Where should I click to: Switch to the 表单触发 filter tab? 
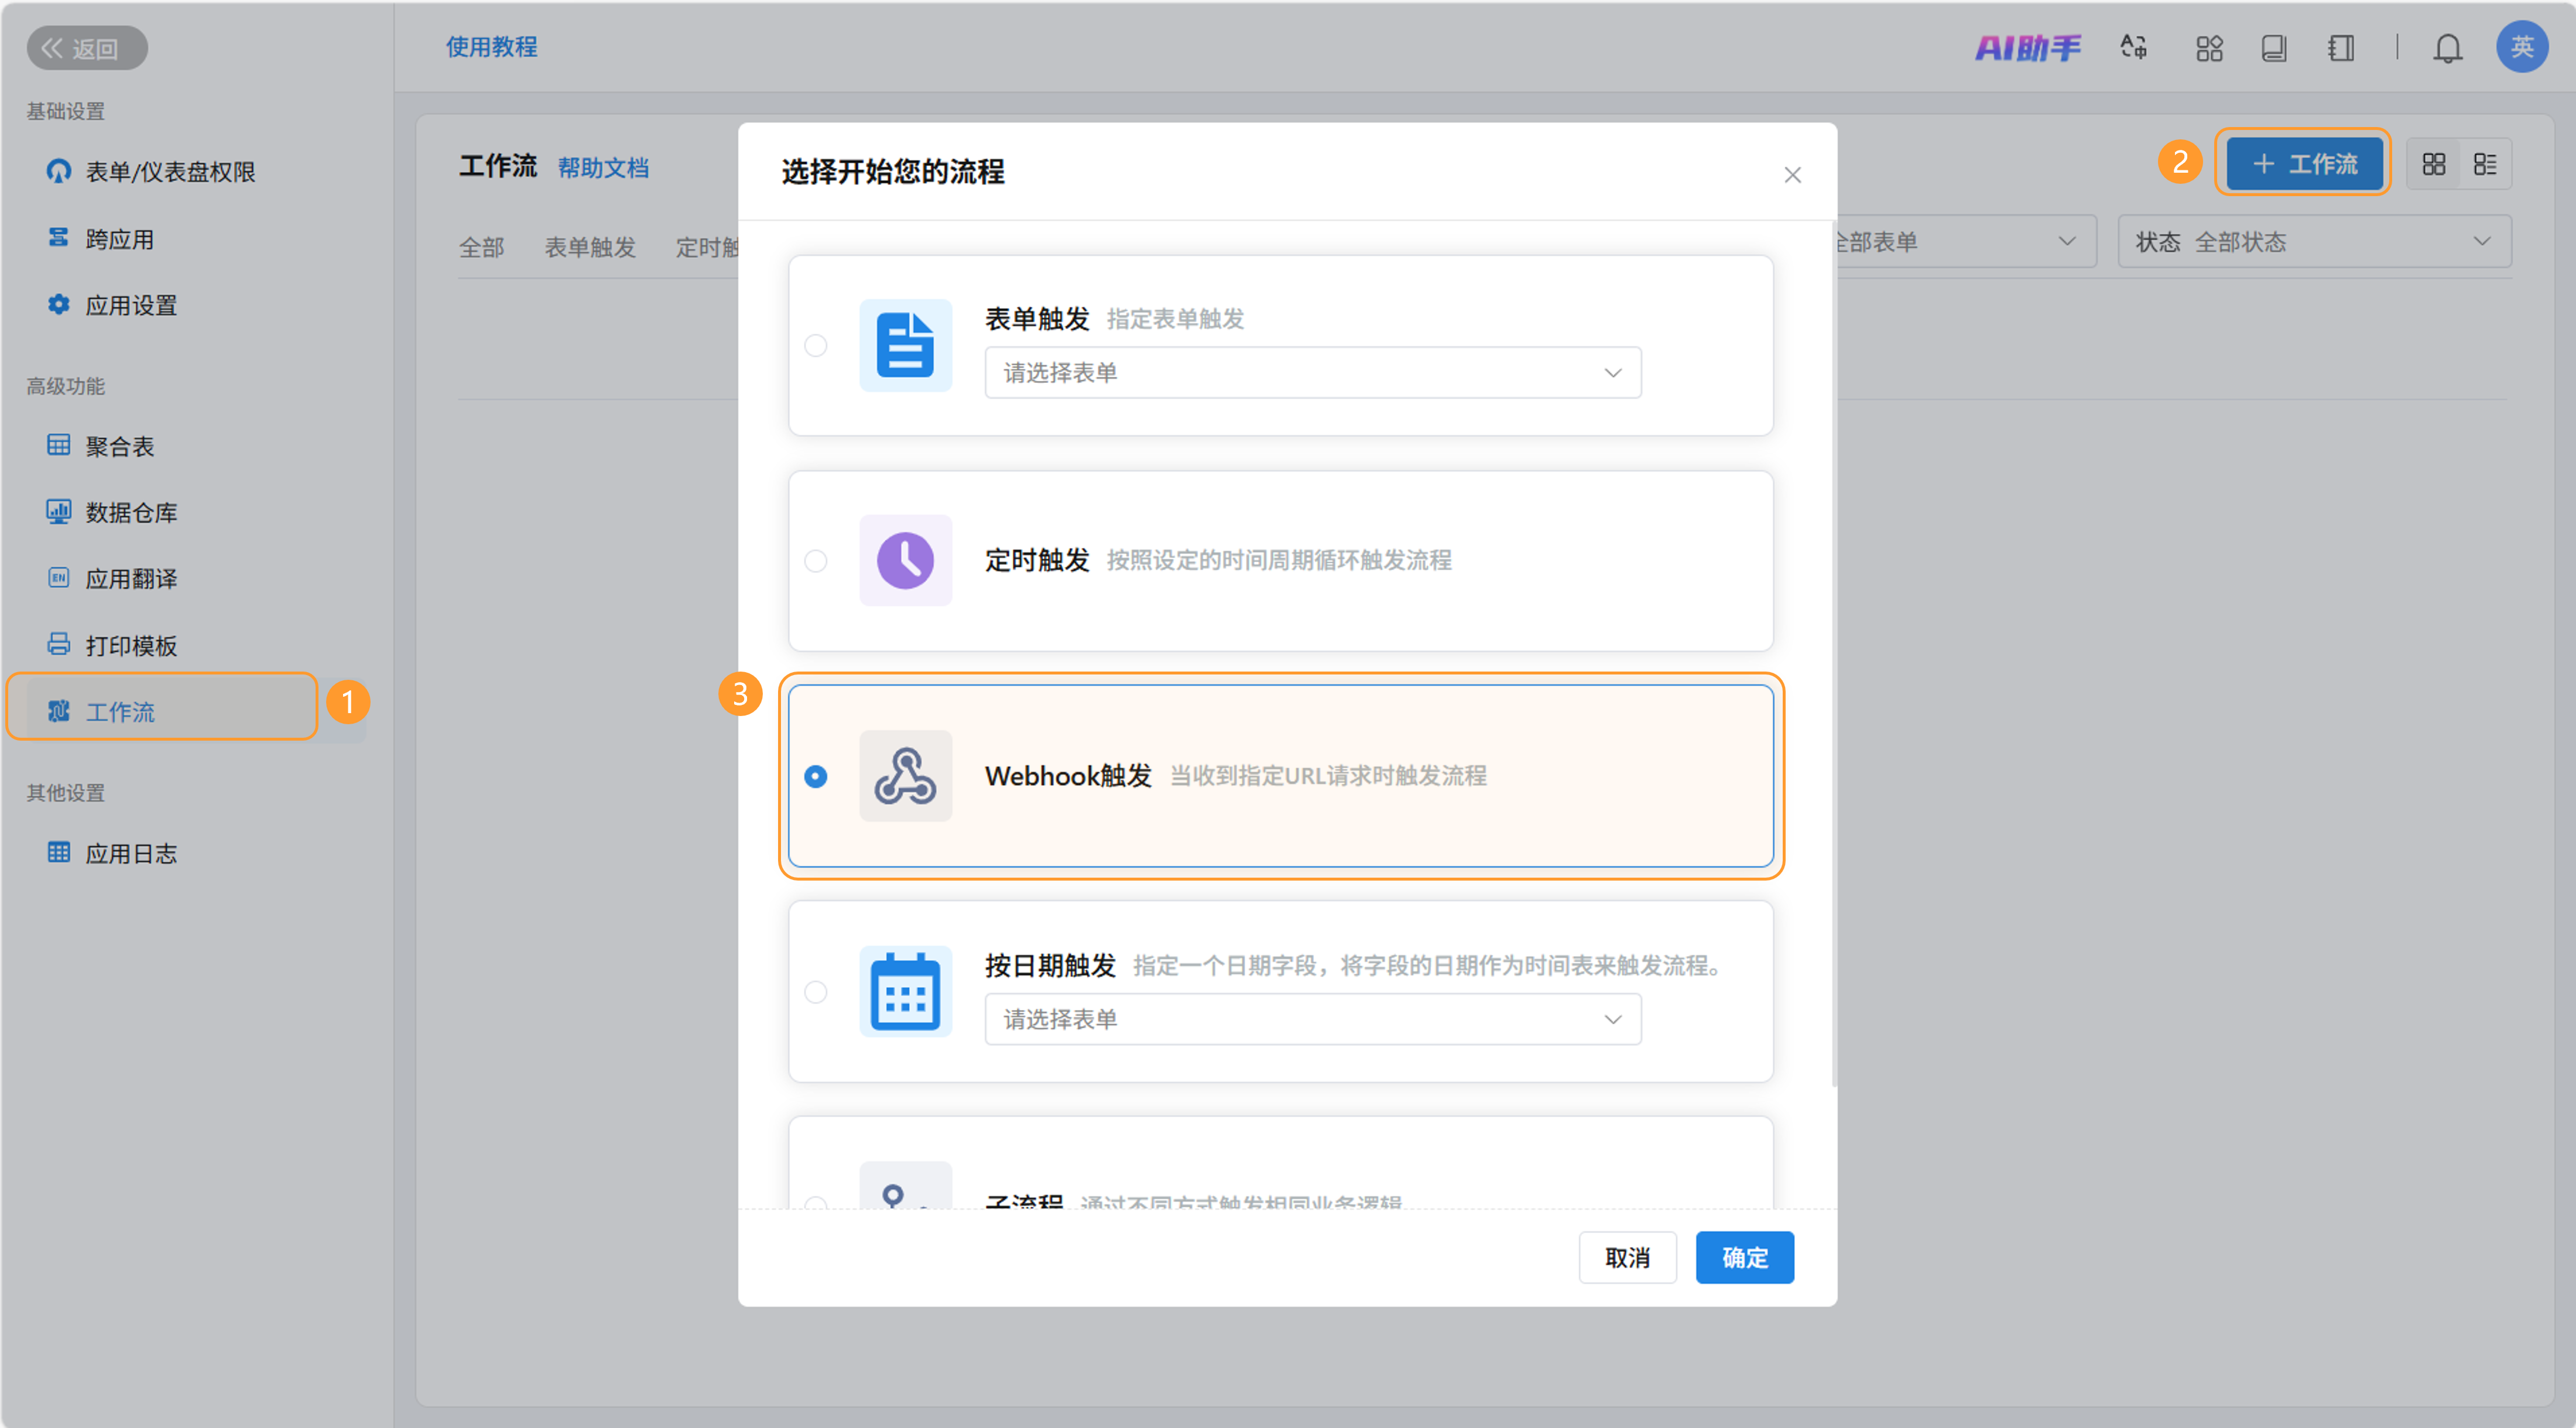(589, 247)
